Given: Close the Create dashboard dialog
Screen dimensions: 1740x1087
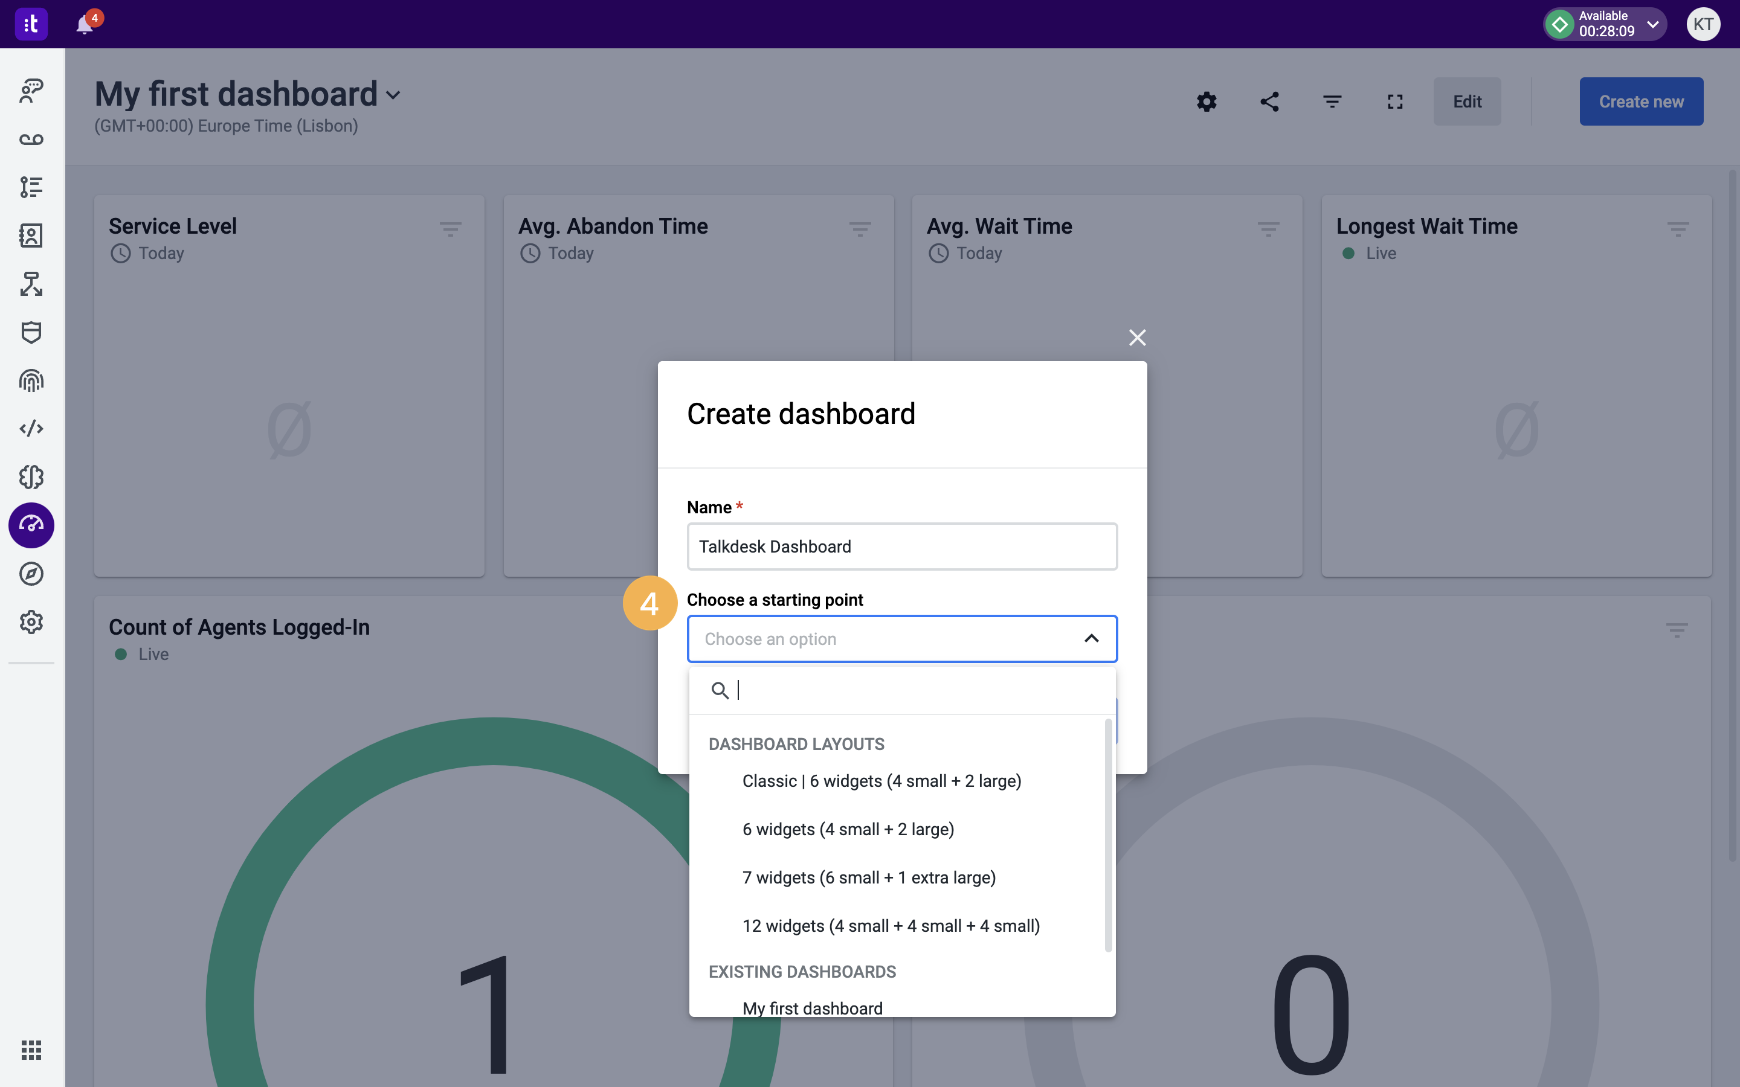Looking at the screenshot, I should click(x=1138, y=337).
